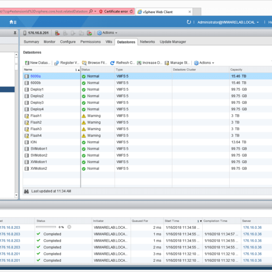Switch to the Monitor tab

49,42
